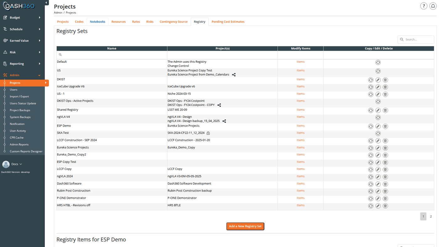439x247 pixels.
Task: Copy the HRS HTBL - Revisions off set
Action: 371,206
